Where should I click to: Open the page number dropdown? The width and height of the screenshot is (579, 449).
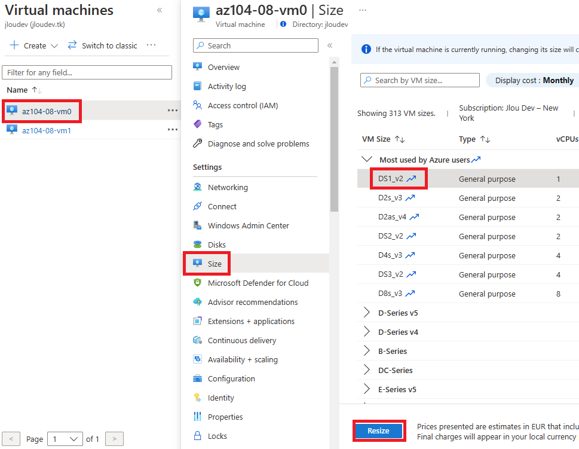pyautogui.click(x=66, y=439)
